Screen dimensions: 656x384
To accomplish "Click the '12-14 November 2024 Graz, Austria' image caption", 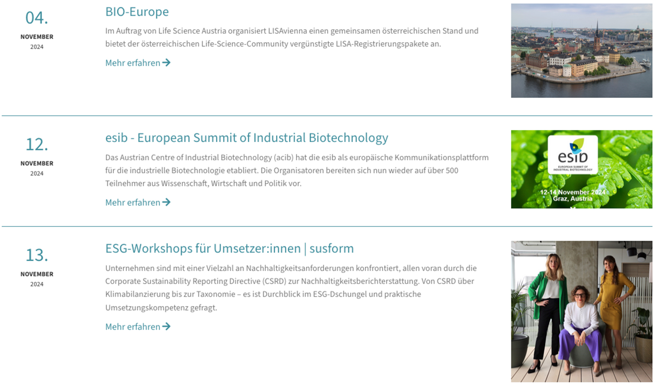I will pos(573,196).
